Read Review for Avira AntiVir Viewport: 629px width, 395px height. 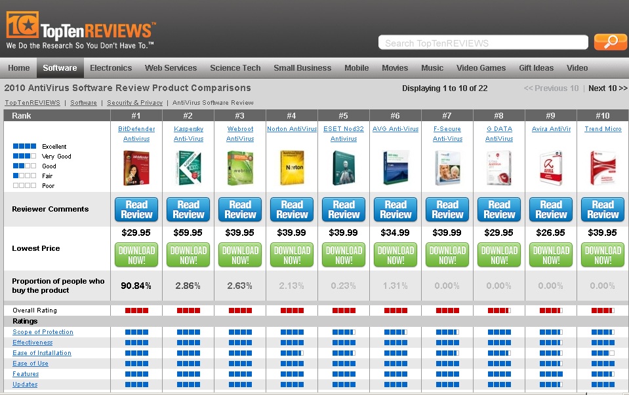coord(550,208)
